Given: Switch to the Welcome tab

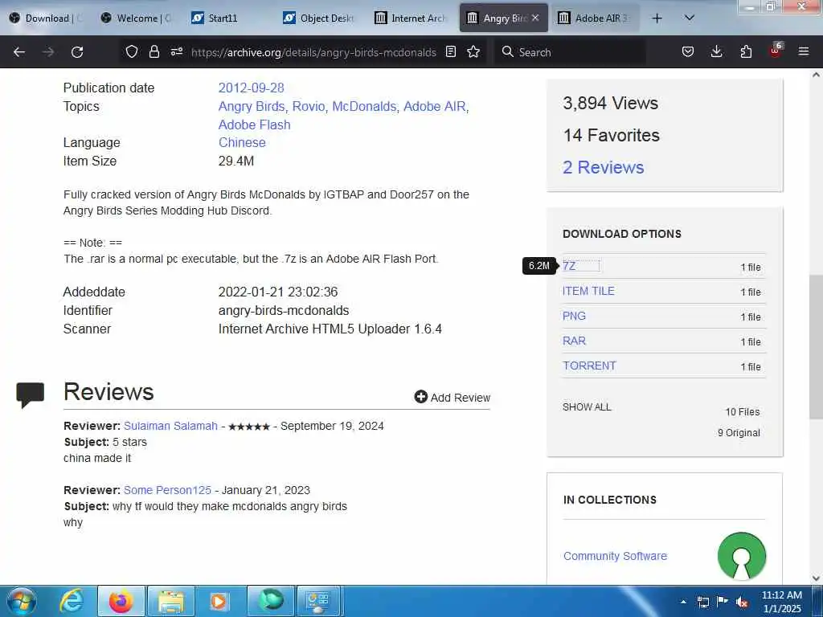Looking at the screenshot, I should coord(137,18).
